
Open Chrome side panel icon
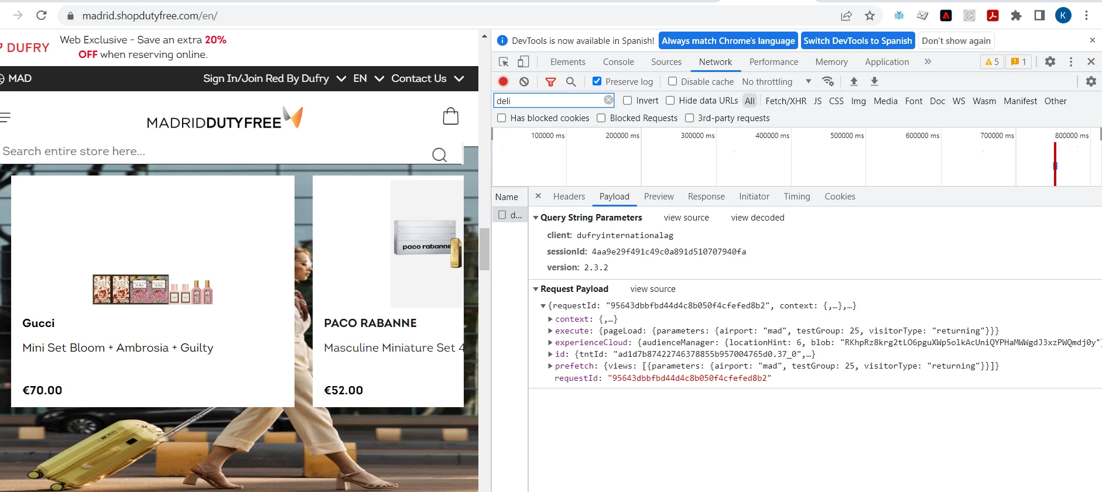pos(1039,16)
